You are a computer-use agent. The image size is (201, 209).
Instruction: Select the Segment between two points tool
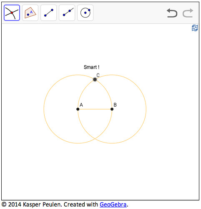[x=48, y=13]
